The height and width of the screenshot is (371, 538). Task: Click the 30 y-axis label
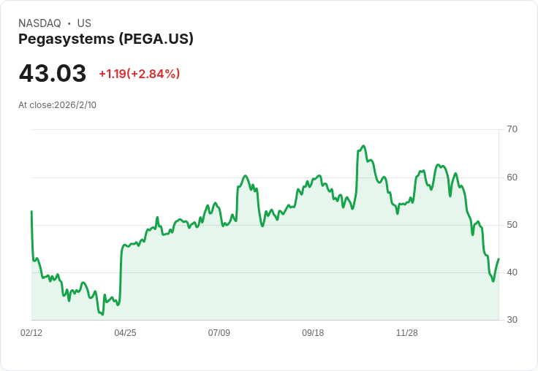coord(512,320)
